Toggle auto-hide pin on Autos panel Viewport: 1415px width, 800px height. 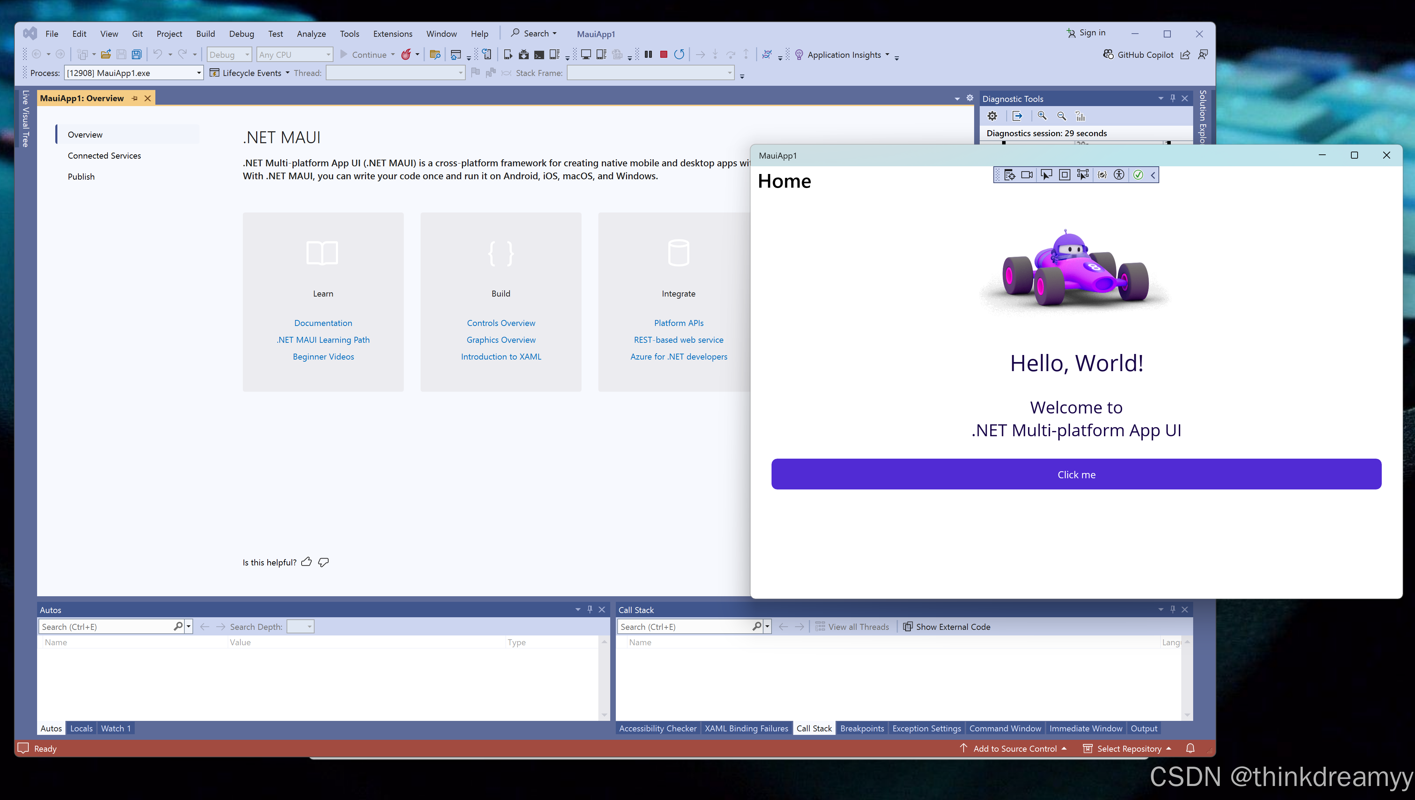(x=590, y=609)
